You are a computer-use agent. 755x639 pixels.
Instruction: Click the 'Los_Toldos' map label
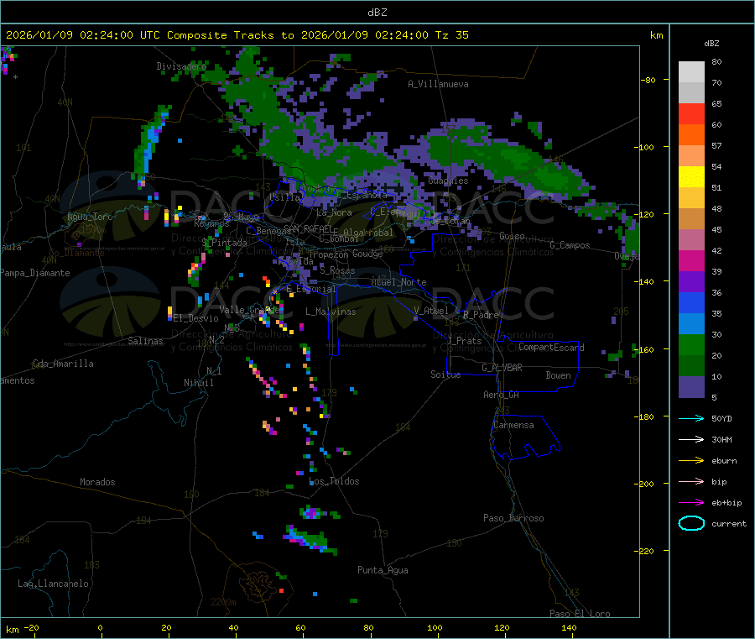point(334,481)
